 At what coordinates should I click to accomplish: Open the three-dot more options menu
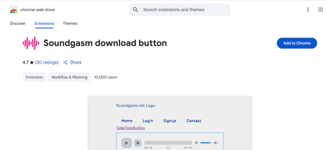click(308, 9)
